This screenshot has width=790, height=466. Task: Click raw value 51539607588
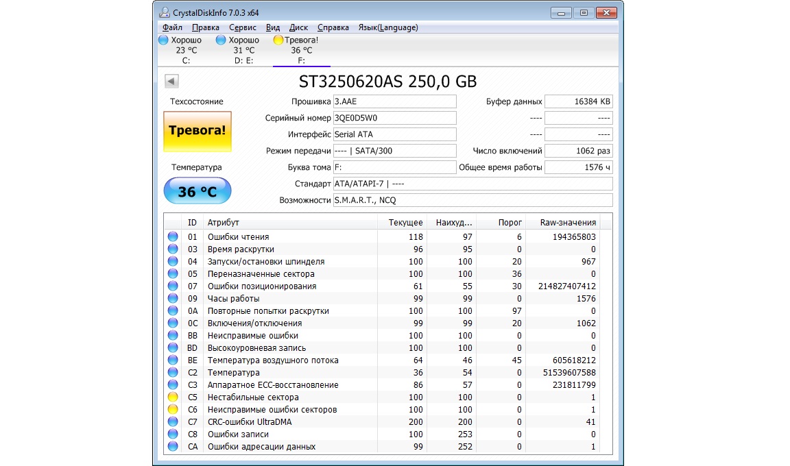pyautogui.click(x=569, y=372)
